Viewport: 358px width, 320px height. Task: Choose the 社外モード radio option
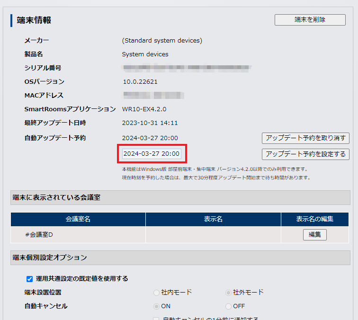(229, 293)
